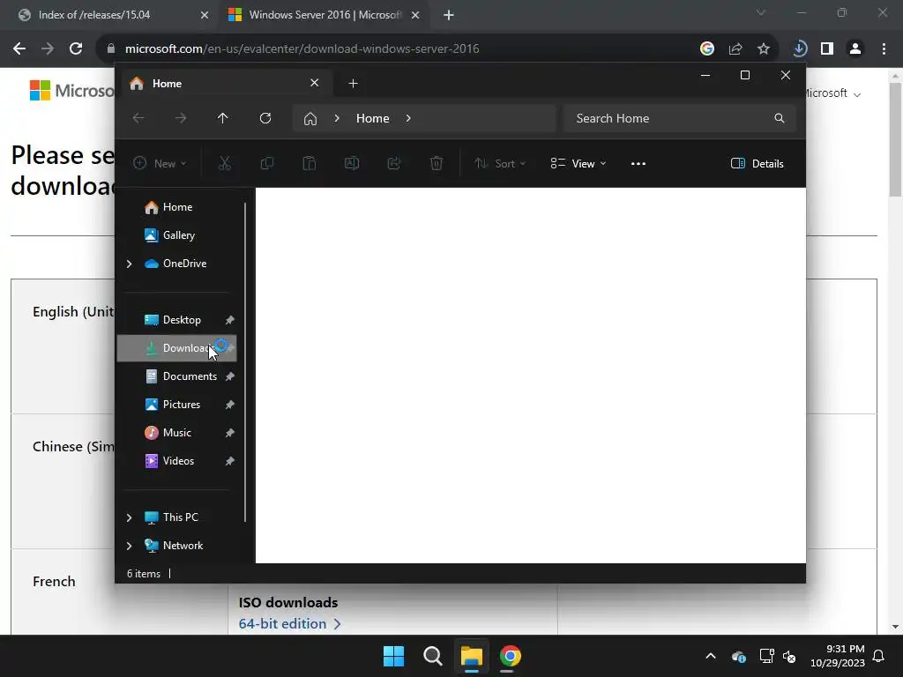
Task: Click the Chrome address bar URL
Action: tap(302, 49)
